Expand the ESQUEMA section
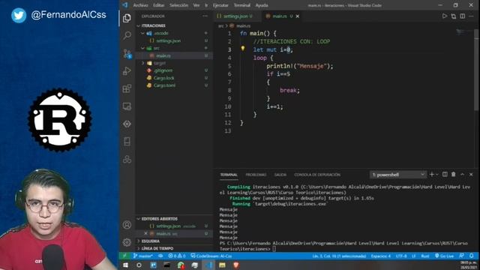The width and height of the screenshot is (480, 270). coord(150,241)
